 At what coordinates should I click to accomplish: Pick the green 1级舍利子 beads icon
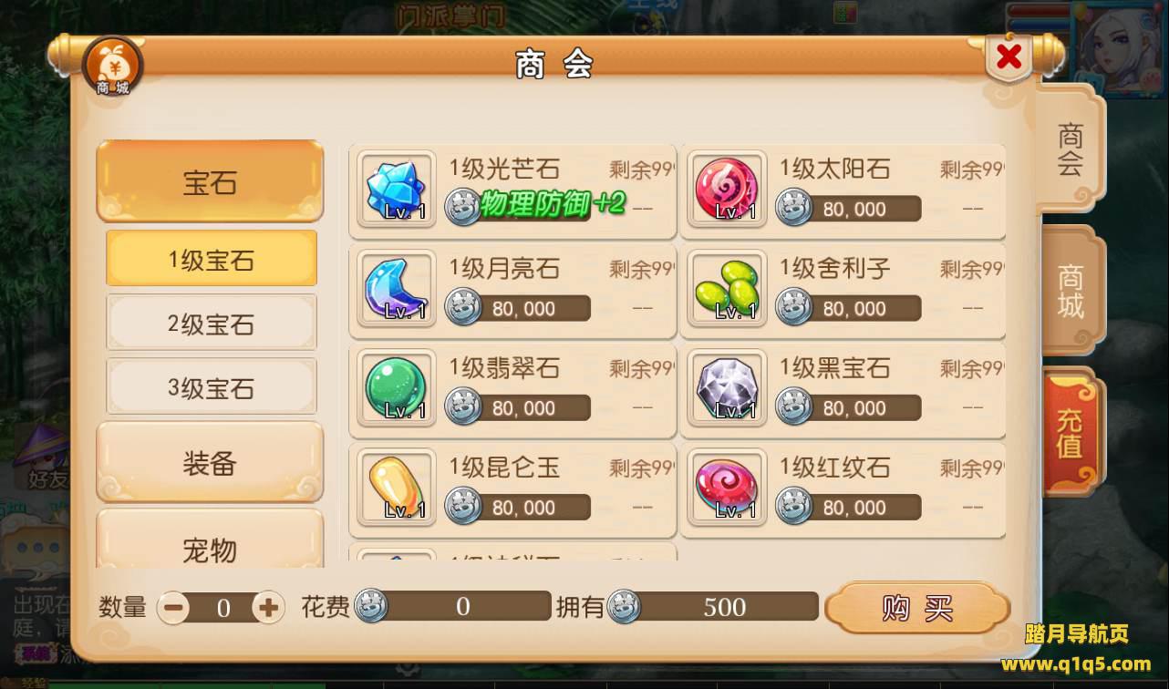pyautogui.click(x=727, y=289)
